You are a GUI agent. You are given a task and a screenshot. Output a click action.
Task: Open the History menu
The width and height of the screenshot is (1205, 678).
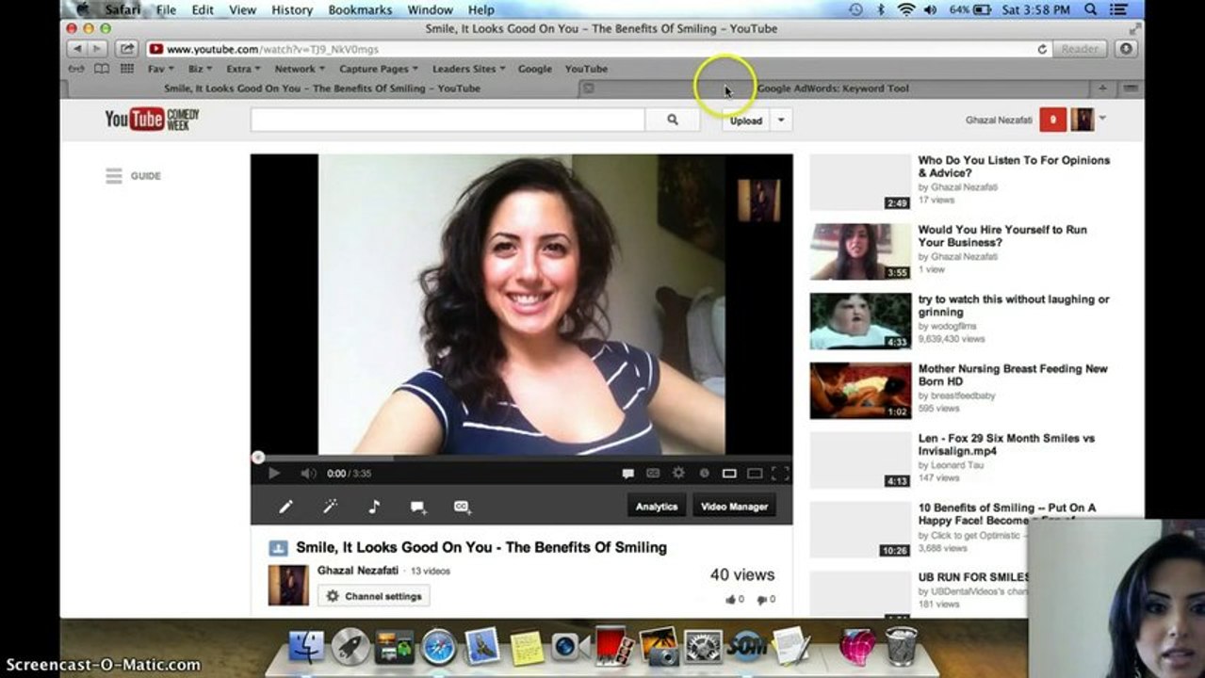coord(292,9)
